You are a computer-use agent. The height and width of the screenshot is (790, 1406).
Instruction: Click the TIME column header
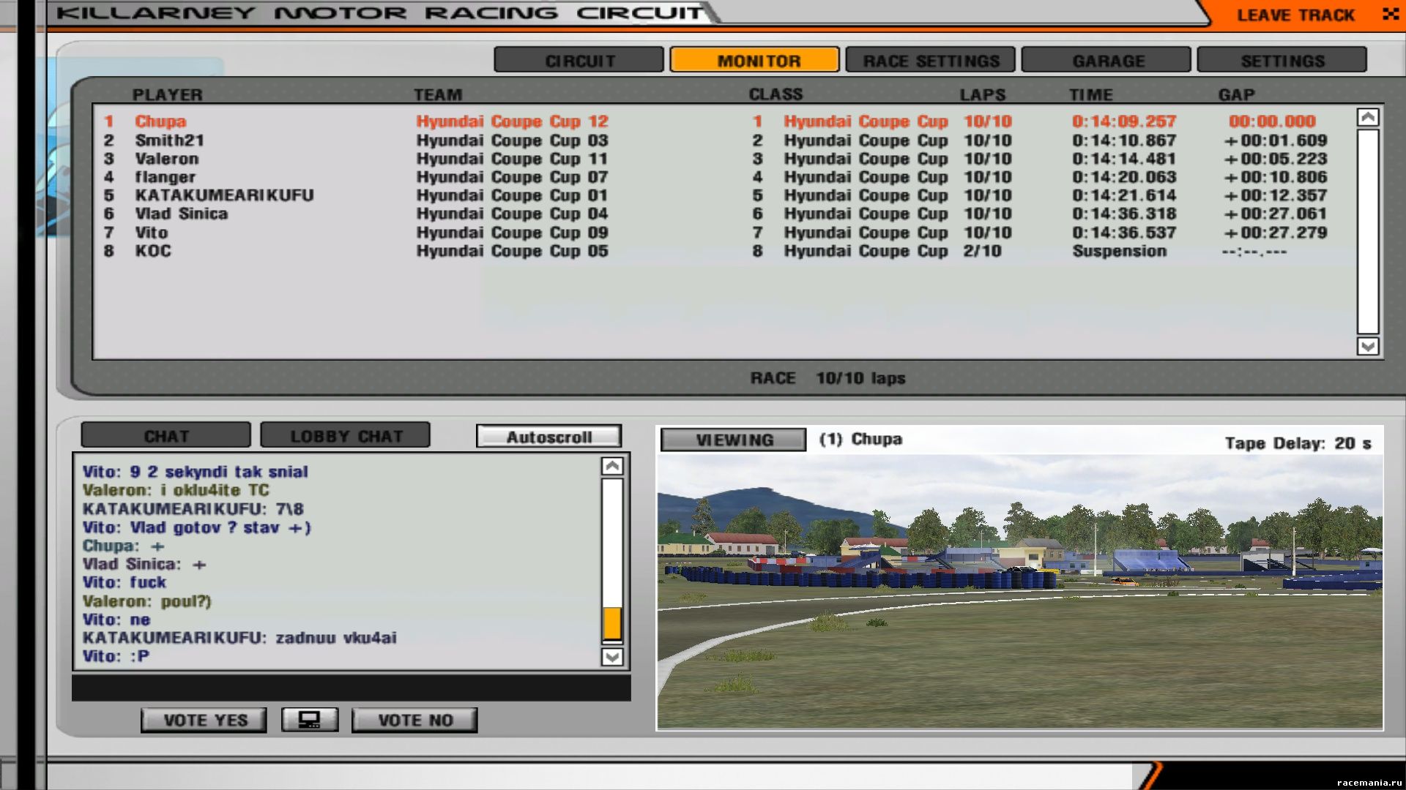(1091, 94)
